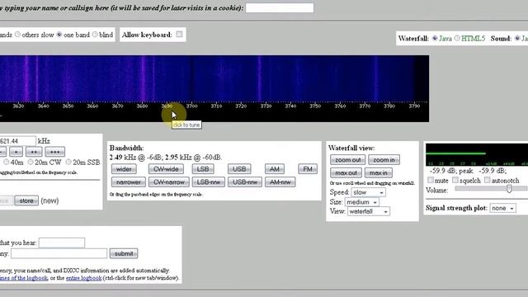Click the store memory button
Image resolution: width=528 pixels, height=297 pixels.
click(x=26, y=200)
